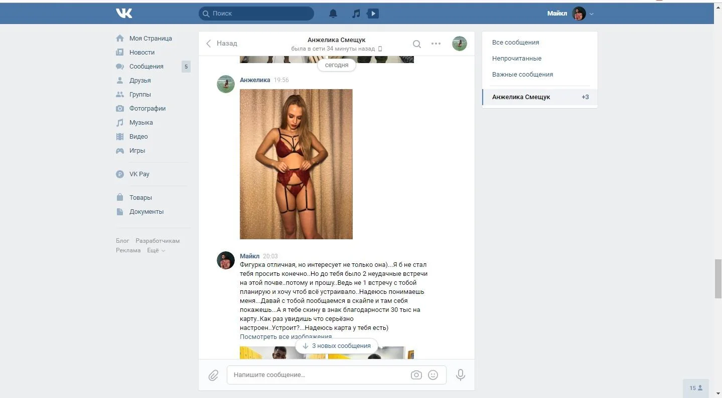722x398 pixels.
Task: Click Посмотреть все изображения link
Action: click(285, 337)
